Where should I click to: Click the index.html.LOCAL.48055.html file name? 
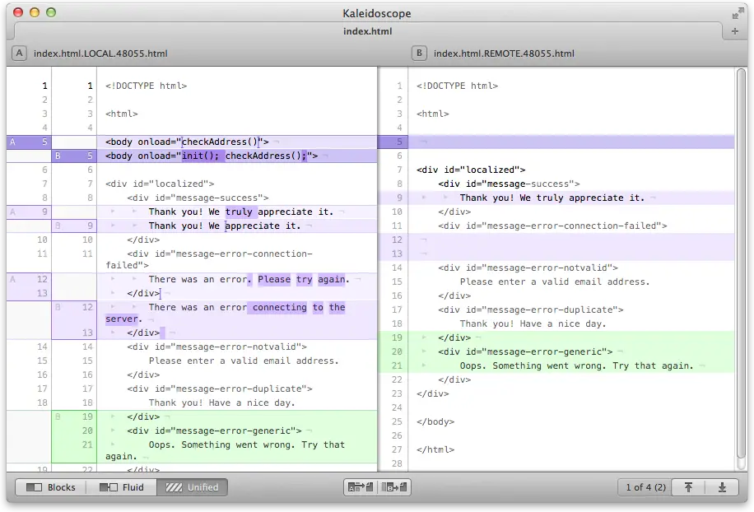pyautogui.click(x=100, y=54)
